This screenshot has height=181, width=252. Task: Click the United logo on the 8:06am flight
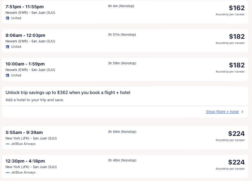click(x=7, y=47)
